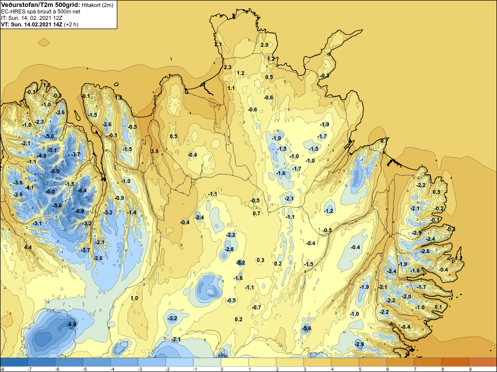Click the -8 tick label on the legend
Screen dimensions: 497x372
2,369
